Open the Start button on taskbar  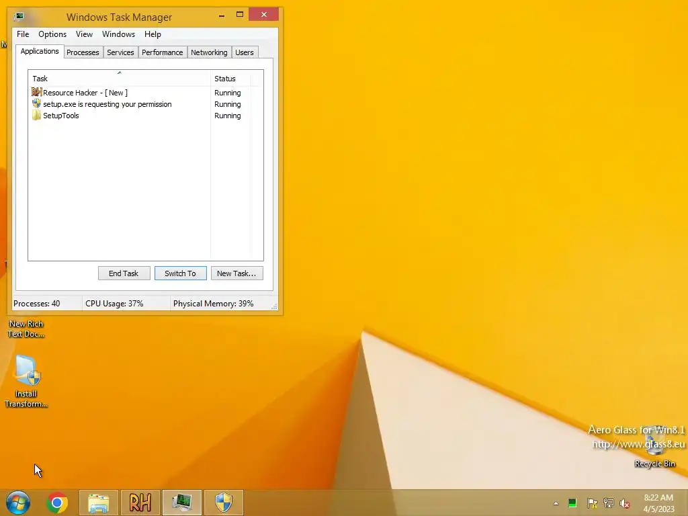click(18, 503)
